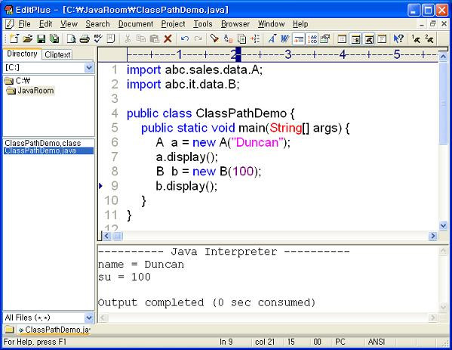Viewport: 452px width, 350px height.
Task: Toggle the Line Number toolbar button
Action: (x=312, y=39)
